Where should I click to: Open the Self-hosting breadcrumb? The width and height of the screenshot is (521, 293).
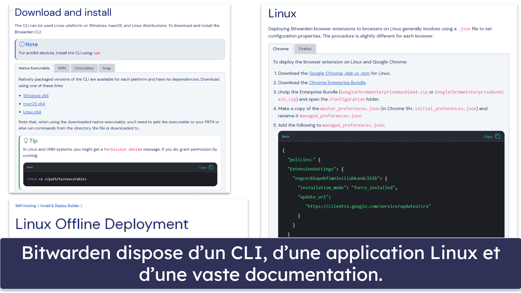click(x=26, y=206)
